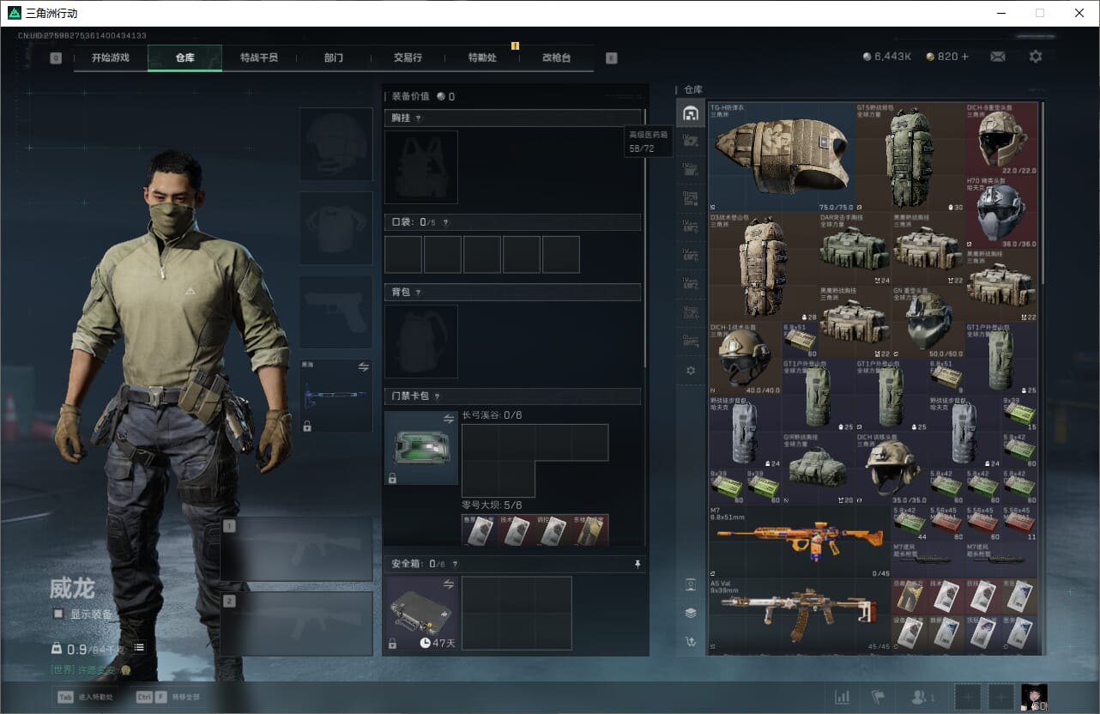Click the first empty pocket slot
Screen dimensions: 1100x714
click(x=403, y=254)
